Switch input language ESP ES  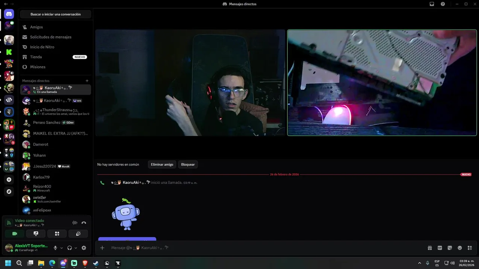437,263
